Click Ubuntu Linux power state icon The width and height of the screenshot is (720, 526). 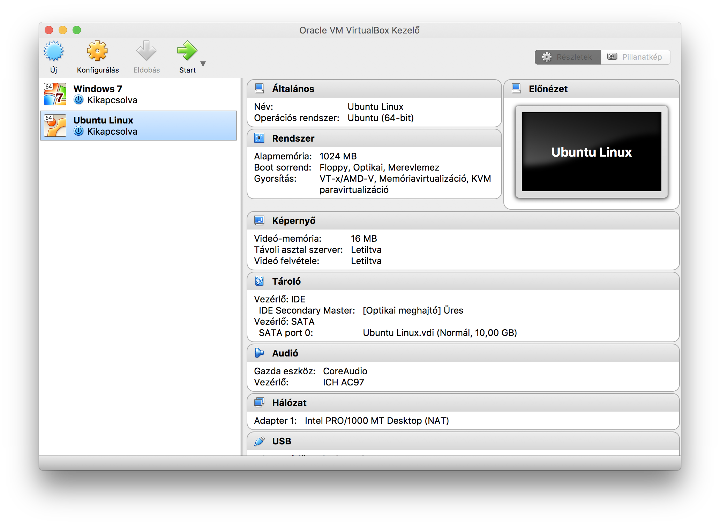point(78,131)
